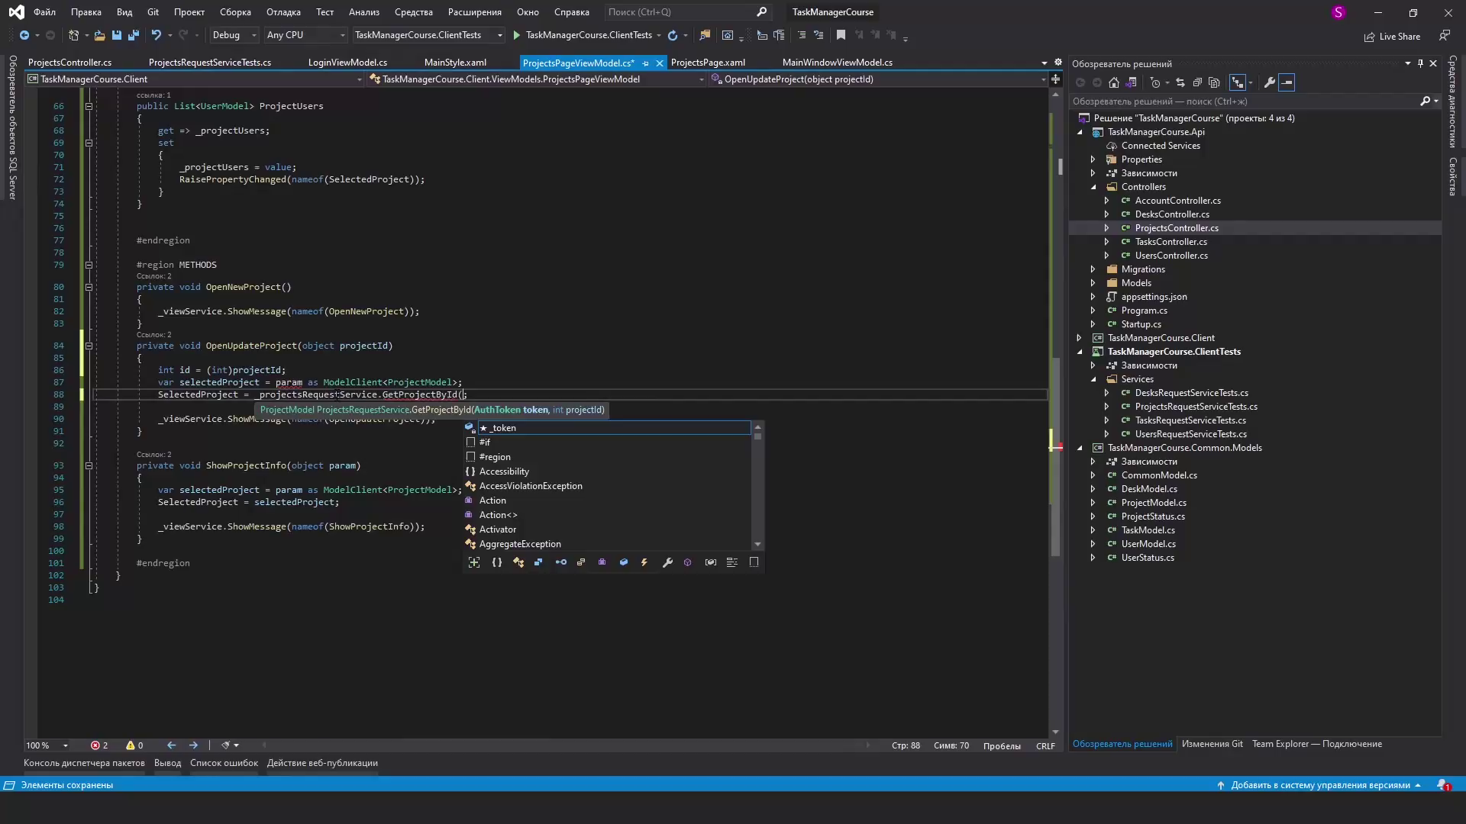The width and height of the screenshot is (1466, 824).
Task: Click Collapse All icon in Solution Explorer
Action: (x=1197, y=82)
